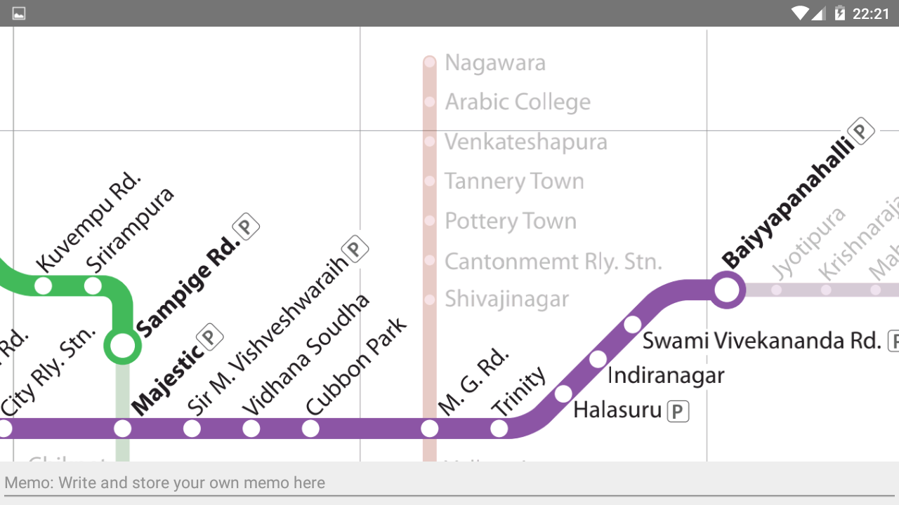Tap the Shivajinagar station dot
This screenshot has width=899, height=505.
pyautogui.click(x=430, y=300)
